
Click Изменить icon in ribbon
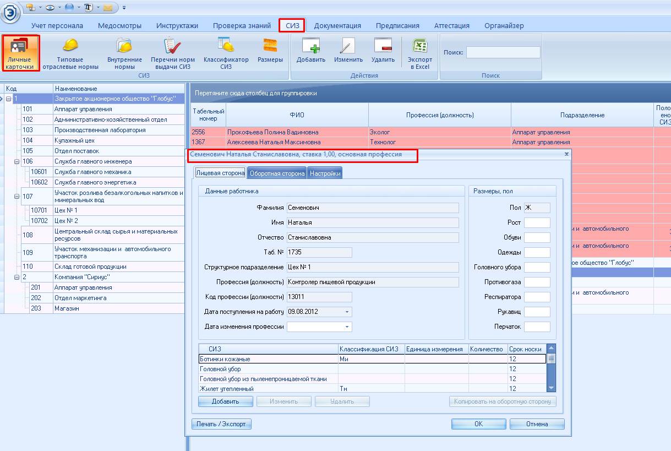348,51
